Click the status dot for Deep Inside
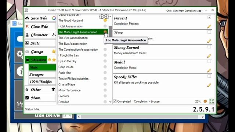The width and height of the screenshot is (235, 132). click(x=105, y=67)
